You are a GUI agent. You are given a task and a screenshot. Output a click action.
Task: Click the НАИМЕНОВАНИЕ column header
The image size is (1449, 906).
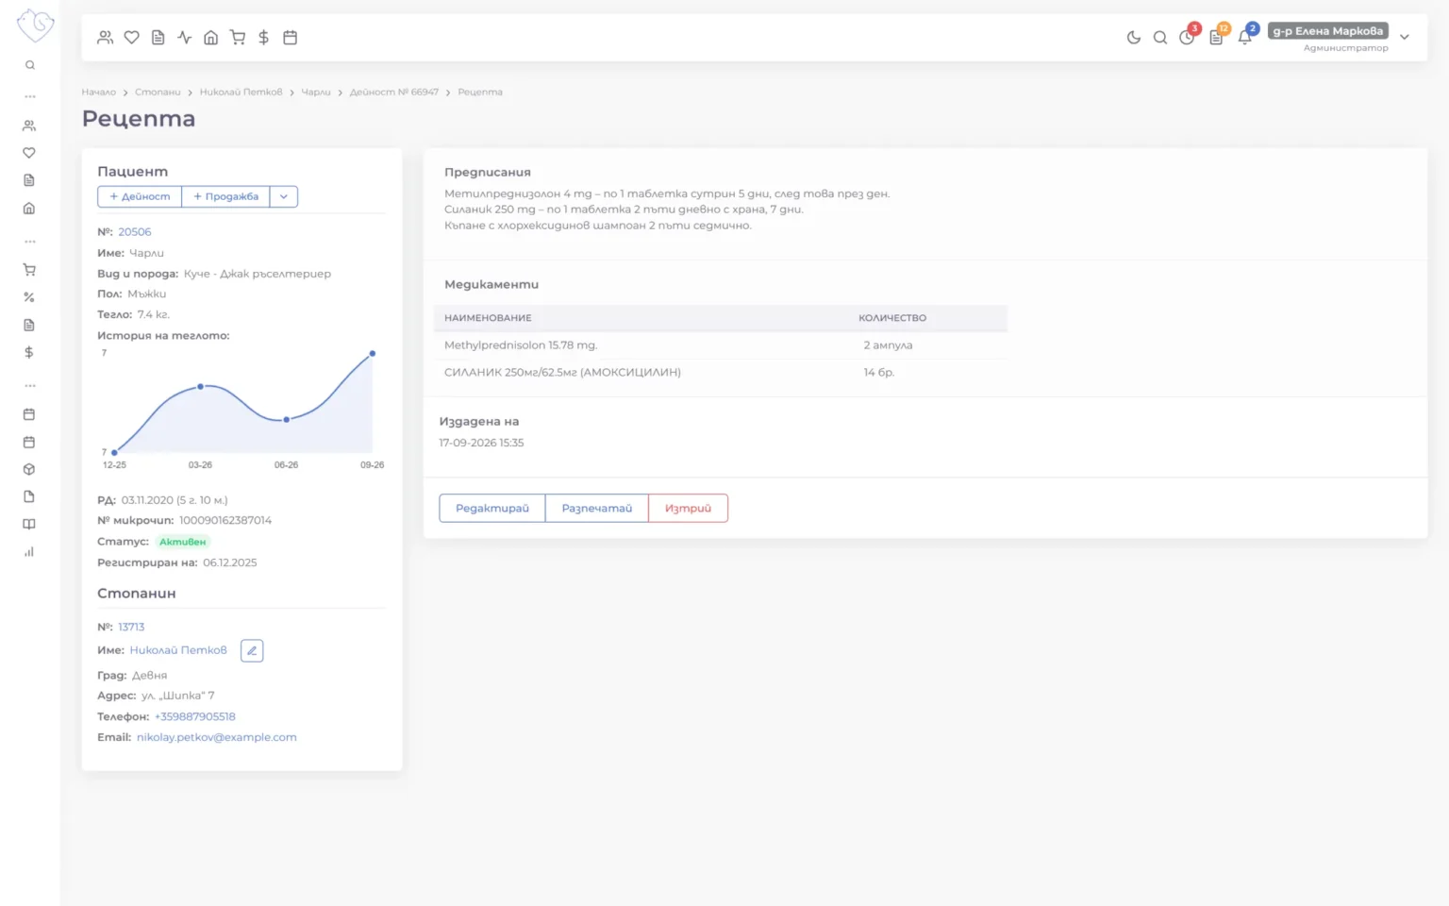[x=489, y=318]
